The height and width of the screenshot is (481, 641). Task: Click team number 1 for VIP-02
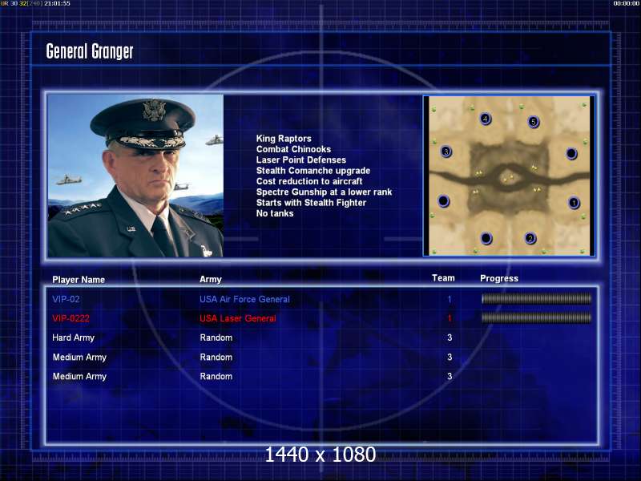(x=450, y=299)
